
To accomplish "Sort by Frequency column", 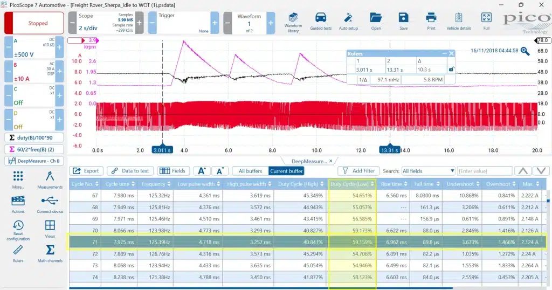I will [155, 184].
